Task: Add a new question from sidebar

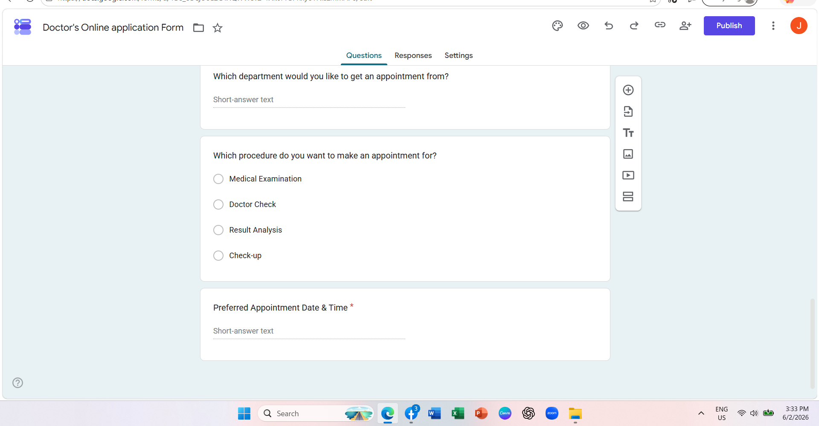Action: pyautogui.click(x=628, y=90)
